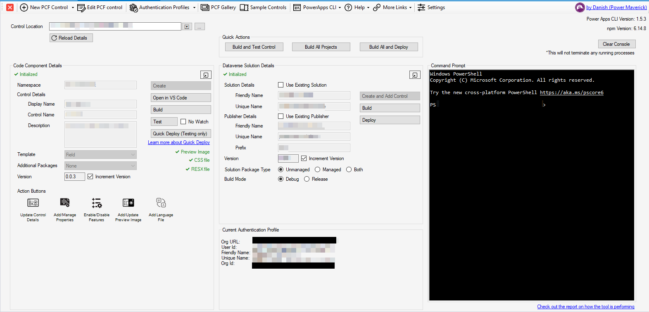This screenshot has width=649, height=312.
Task: Open the New PCF Control dropdown arrow
Action: [x=73, y=7]
